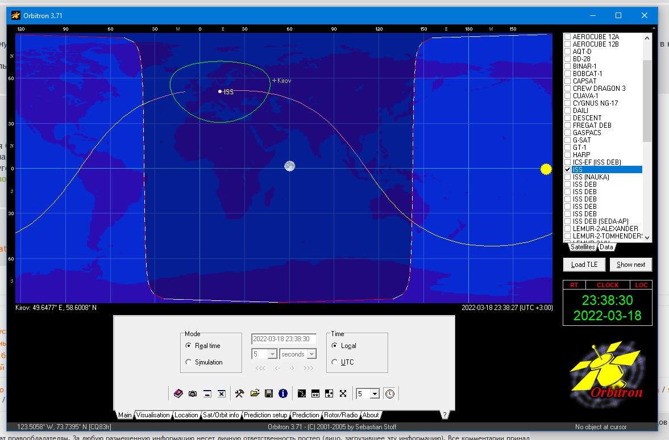Screen dimensions: 669x440
Task: Open setup with the hammer and wrench icon
Action: coord(239,393)
